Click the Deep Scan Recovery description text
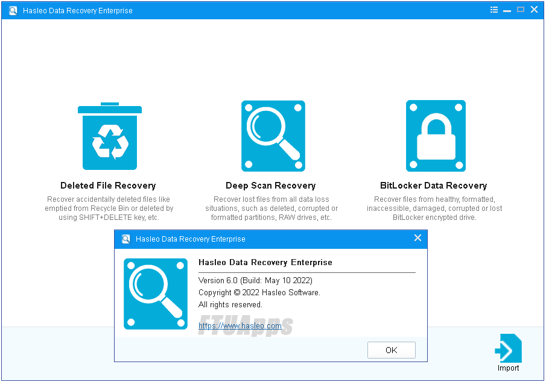This screenshot has width=546, height=382. 271,208
